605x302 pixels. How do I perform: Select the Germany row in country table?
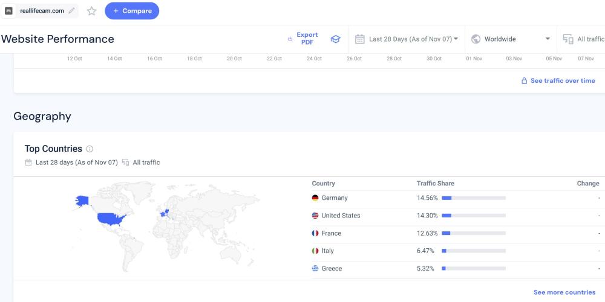click(334, 198)
